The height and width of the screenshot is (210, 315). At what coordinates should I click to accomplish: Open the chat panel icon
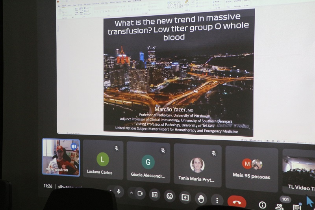pyautogui.click(x=297, y=207)
